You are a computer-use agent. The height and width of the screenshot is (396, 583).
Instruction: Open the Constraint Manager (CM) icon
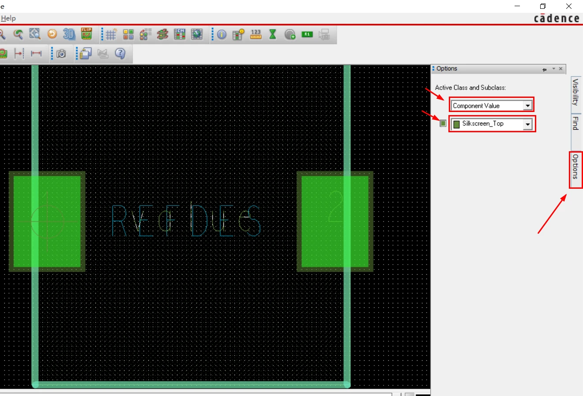pos(180,34)
